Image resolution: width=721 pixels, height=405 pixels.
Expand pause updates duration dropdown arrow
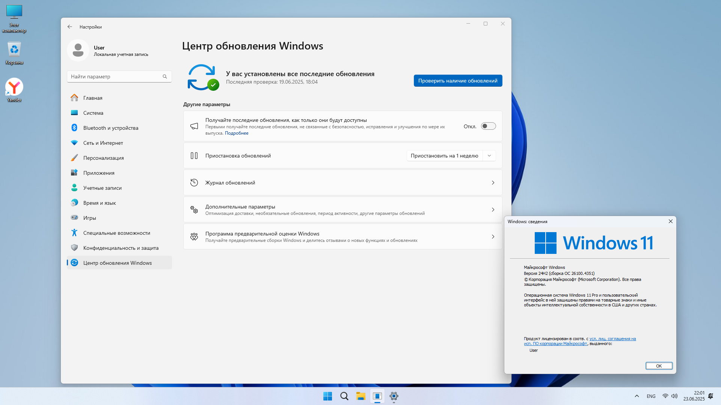(x=489, y=156)
